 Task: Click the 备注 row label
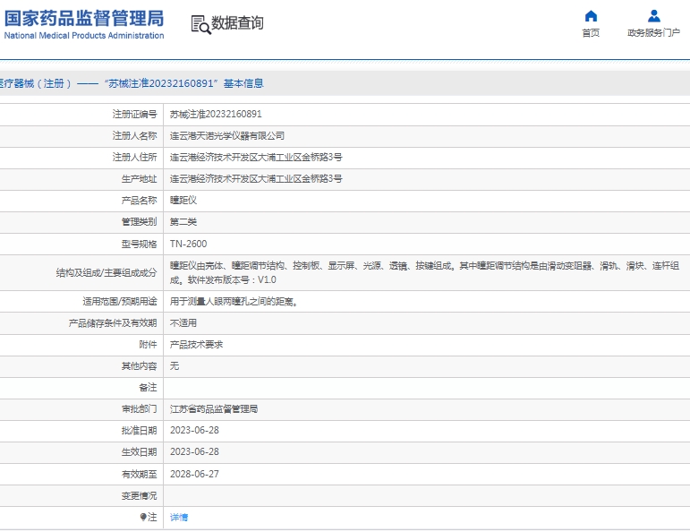coord(148,388)
